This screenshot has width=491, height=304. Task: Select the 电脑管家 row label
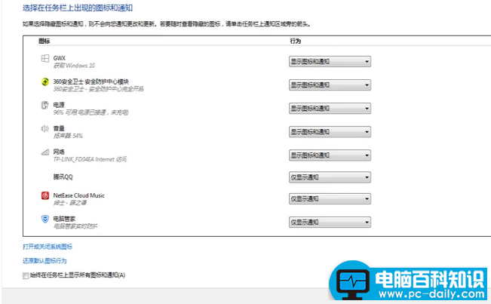pyautogui.click(x=64, y=219)
